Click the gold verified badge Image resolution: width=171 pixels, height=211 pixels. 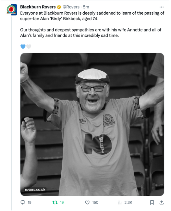tap(59, 7)
